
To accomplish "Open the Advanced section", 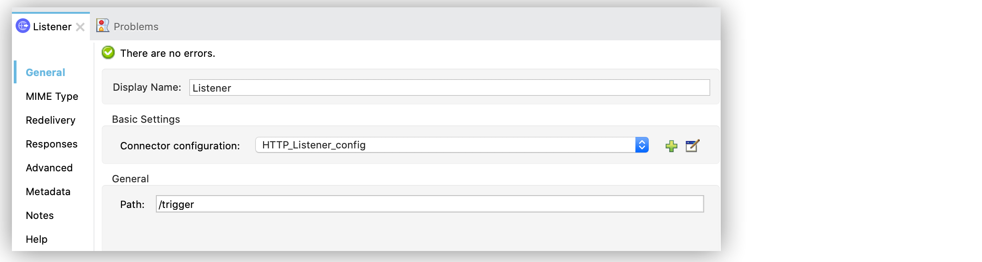I will click(x=49, y=168).
